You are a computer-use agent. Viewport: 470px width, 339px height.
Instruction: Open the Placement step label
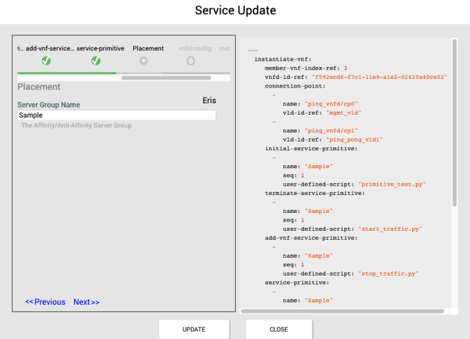[148, 48]
